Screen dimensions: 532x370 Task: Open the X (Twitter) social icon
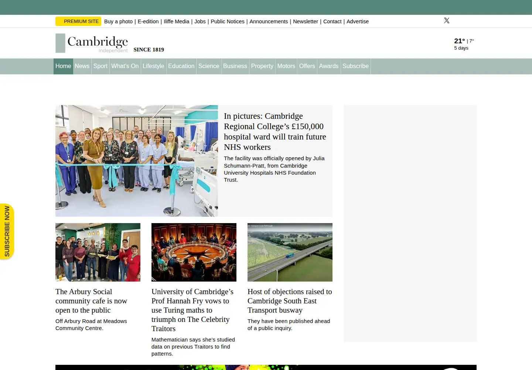pos(447,21)
